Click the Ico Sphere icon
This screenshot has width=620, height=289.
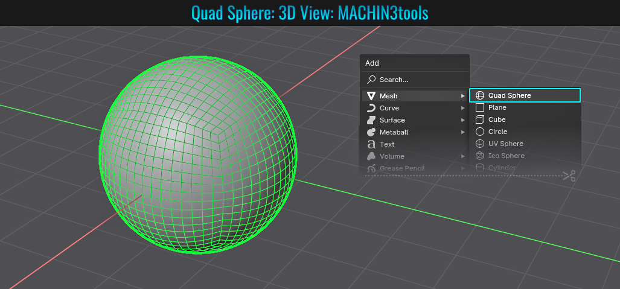click(479, 156)
